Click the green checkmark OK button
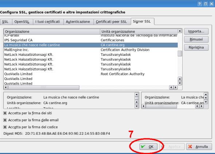This screenshot has width=215, height=154. click(x=148, y=147)
